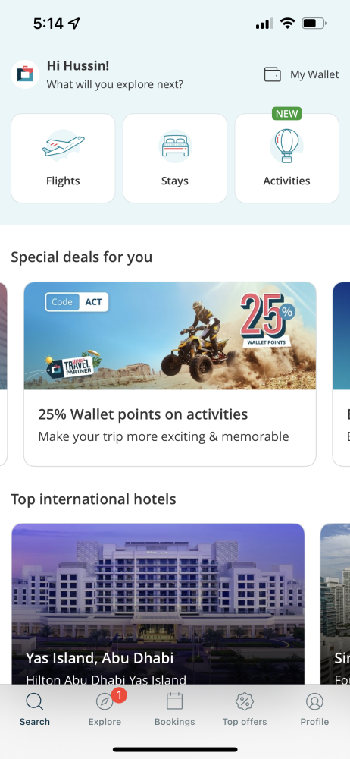
Task: Click the My Wallet text link
Action: 314,74
